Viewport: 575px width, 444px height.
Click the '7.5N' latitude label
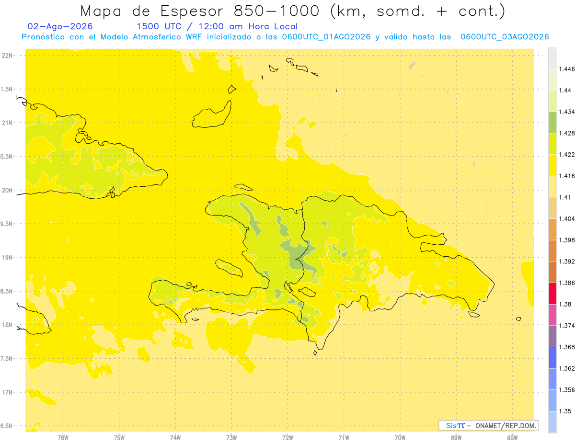[x=7, y=359]
